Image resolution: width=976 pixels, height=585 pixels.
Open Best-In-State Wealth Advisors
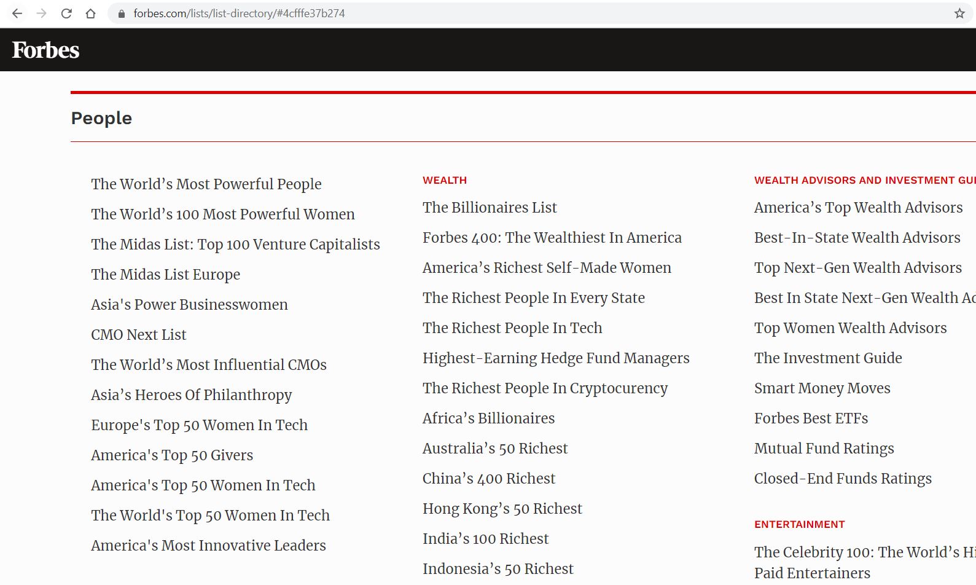click(x=857, y=238)
